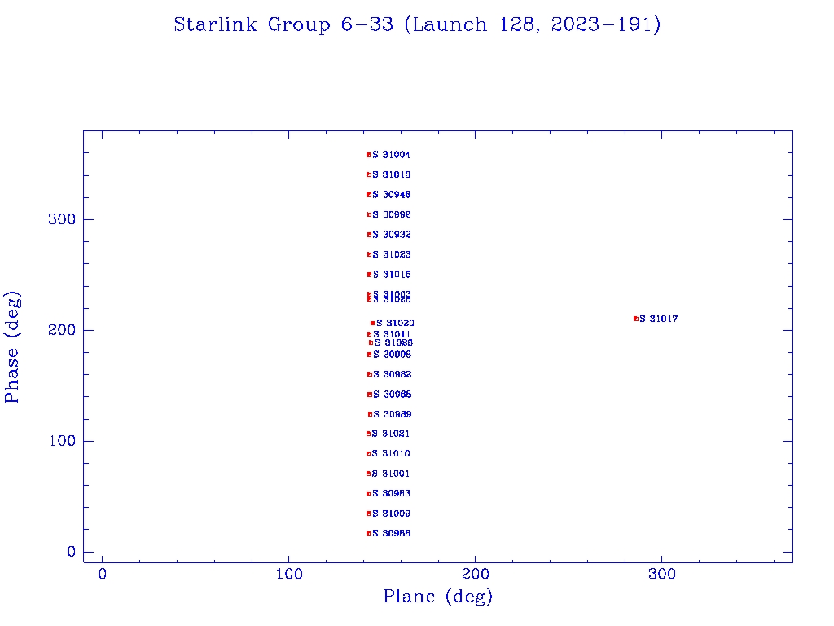Click the 300 tick label on the x-axis

pos(662,575)
